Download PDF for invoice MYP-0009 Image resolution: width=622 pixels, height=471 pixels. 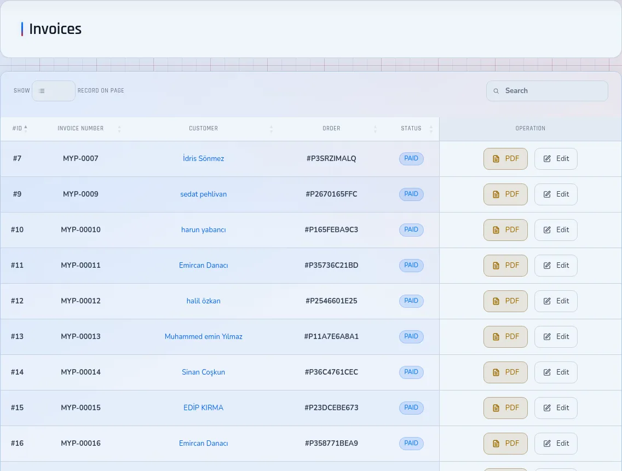[x=505, y=194]
